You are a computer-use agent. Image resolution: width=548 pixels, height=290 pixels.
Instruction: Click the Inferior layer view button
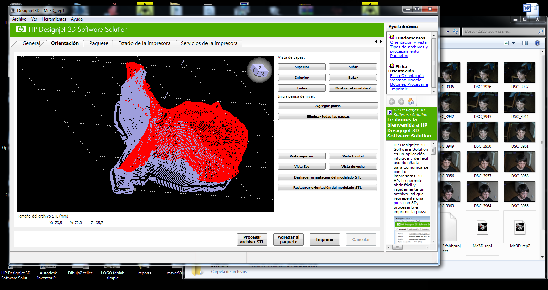(x=302, y=78)
